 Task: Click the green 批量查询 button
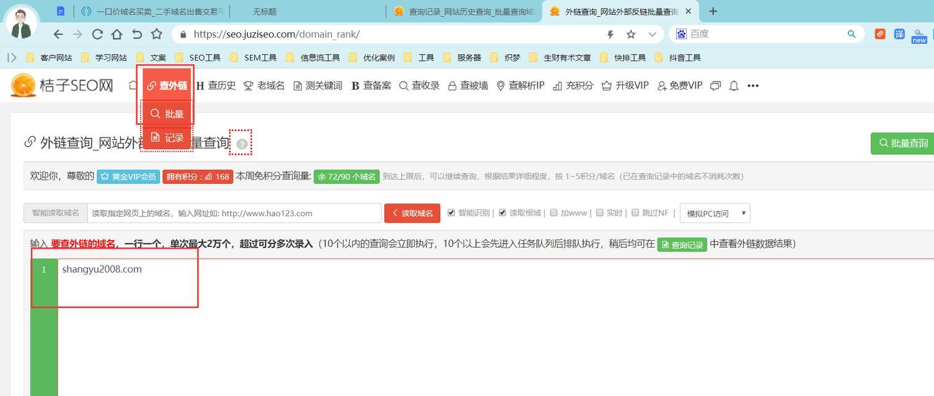(902, 143)
